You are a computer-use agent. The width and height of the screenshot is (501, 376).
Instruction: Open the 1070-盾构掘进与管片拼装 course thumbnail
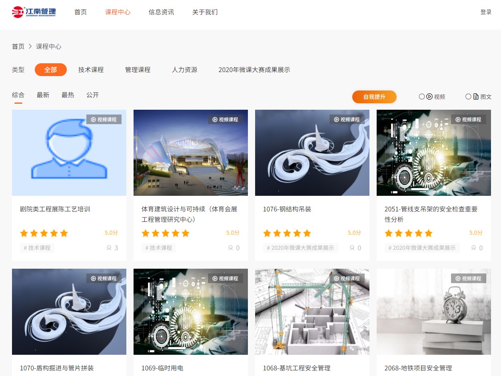point(69,312)
